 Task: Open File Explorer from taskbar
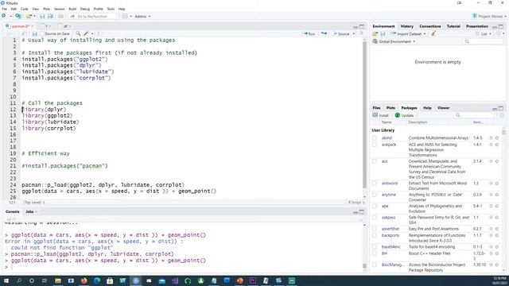[x=58, y=280]
